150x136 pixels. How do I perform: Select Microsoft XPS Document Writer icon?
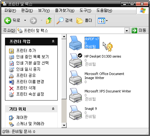(75, 95)
